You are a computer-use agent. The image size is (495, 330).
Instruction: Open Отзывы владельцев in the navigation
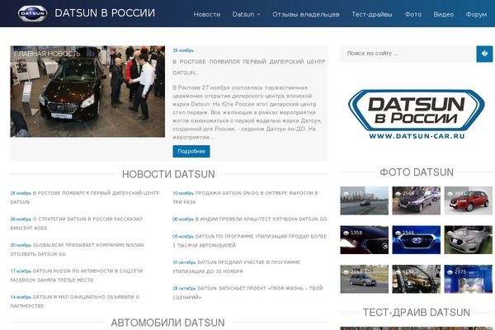306,14
